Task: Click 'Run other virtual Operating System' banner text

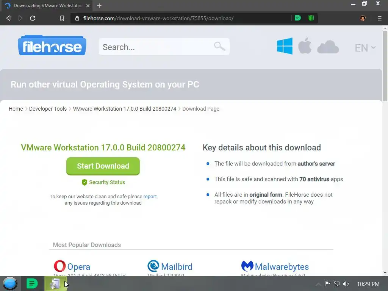Action: point(105,84)
